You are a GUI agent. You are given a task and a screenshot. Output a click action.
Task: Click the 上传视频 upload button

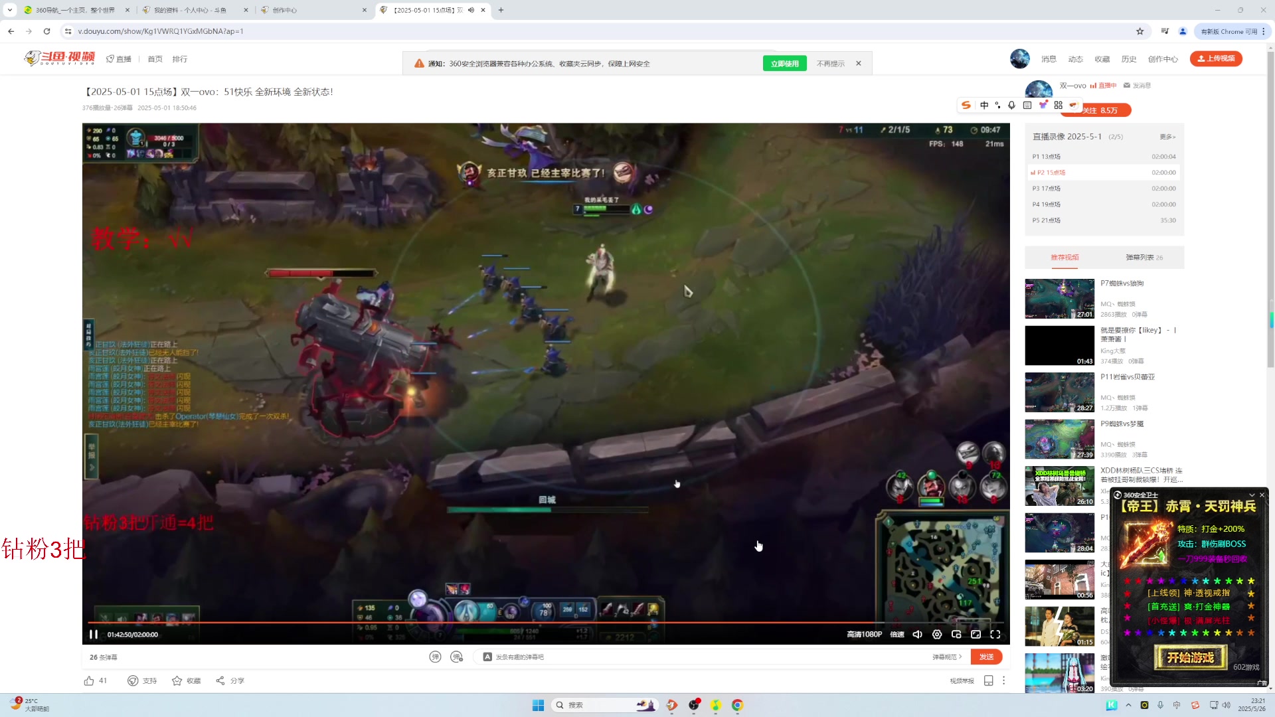pos(1216,58)
